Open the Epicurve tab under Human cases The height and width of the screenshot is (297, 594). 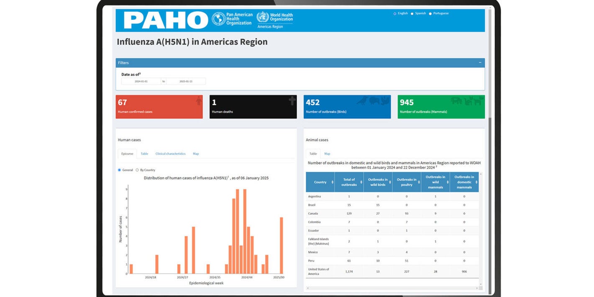[x=127, y=154]
